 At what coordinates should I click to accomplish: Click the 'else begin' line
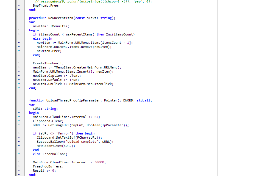pyautogui.click(x=43, y=38)
